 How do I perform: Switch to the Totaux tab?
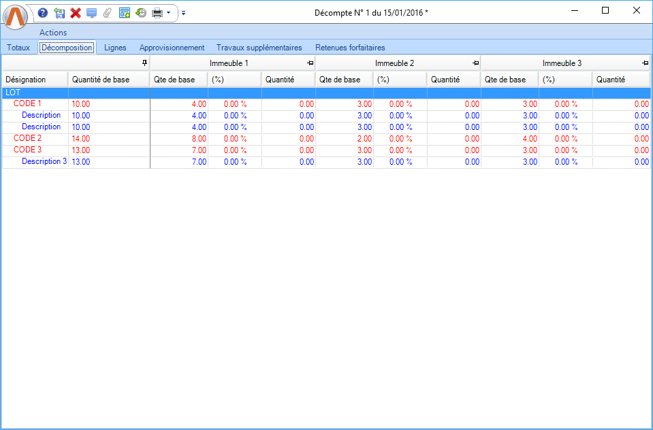click(18, 48)
